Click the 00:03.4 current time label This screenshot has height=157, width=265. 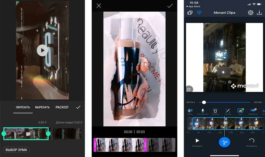(191, 102)
